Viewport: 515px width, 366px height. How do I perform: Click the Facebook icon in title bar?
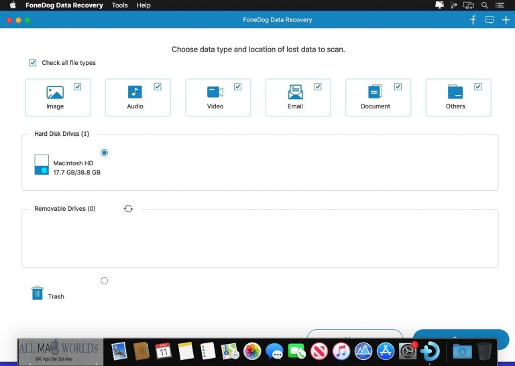(473, 20)
